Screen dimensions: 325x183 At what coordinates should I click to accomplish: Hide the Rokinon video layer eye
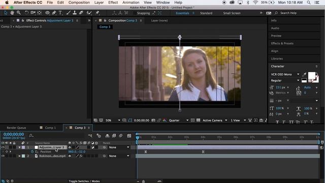pos(3,156)
